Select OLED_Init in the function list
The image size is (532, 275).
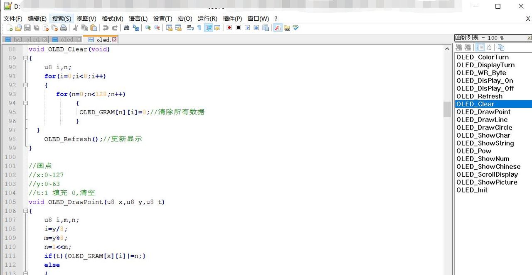472,190
